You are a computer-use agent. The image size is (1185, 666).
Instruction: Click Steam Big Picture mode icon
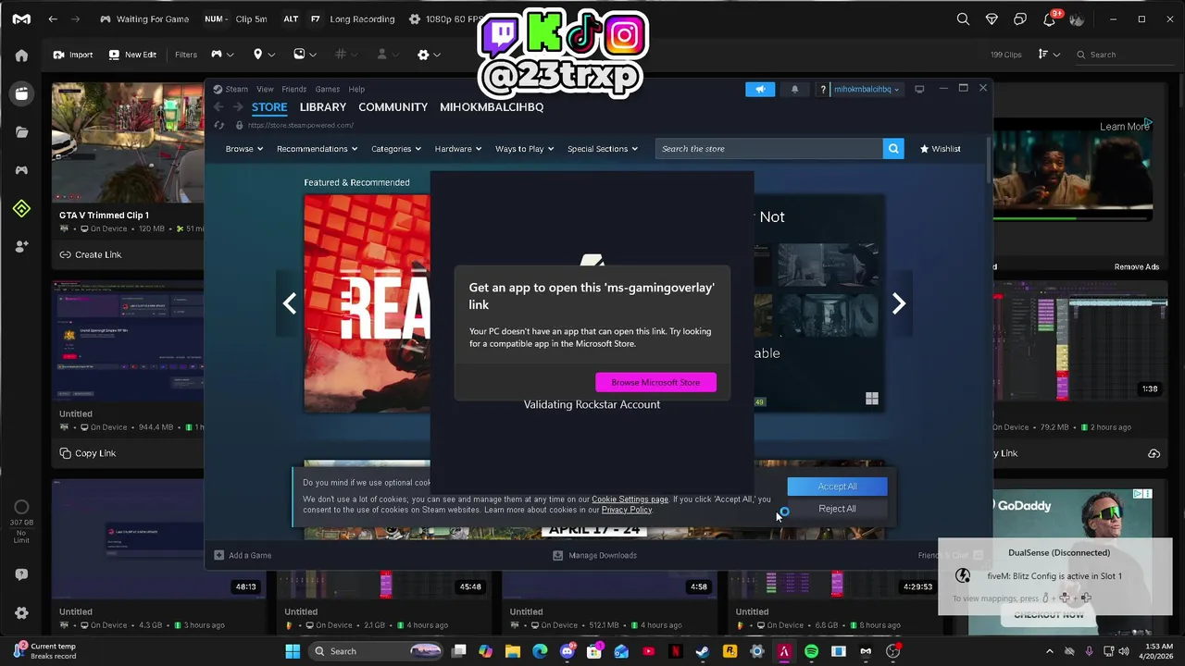[x=919, y=89]
